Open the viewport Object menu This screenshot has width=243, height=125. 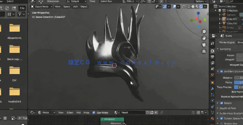point(84,6)
